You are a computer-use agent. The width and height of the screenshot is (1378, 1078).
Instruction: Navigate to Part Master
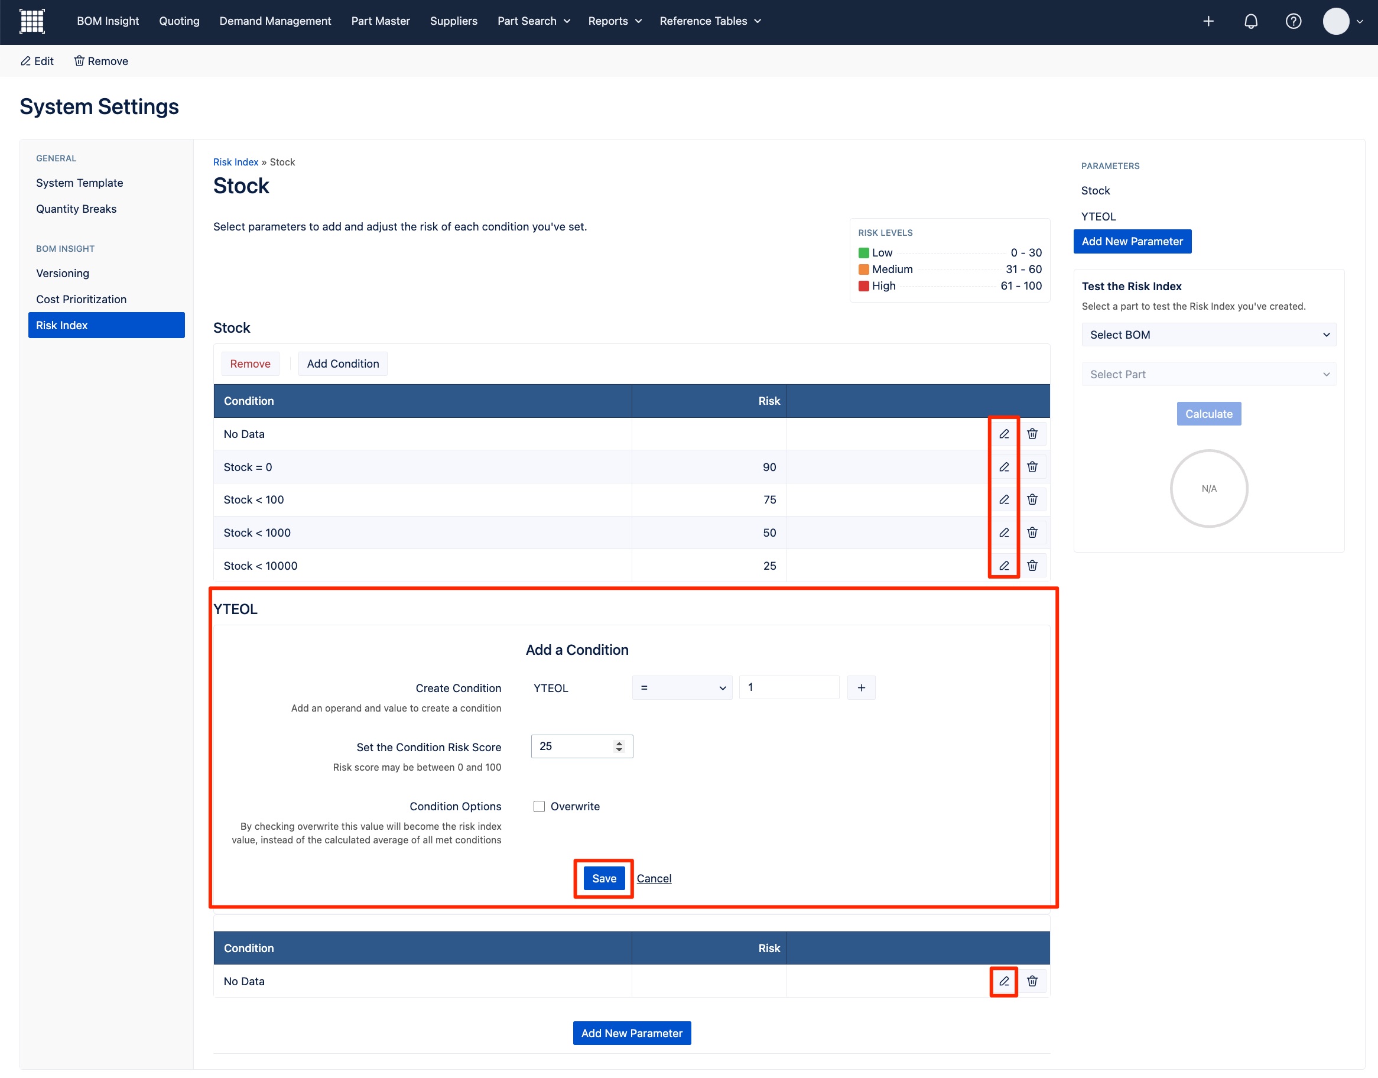381,21
